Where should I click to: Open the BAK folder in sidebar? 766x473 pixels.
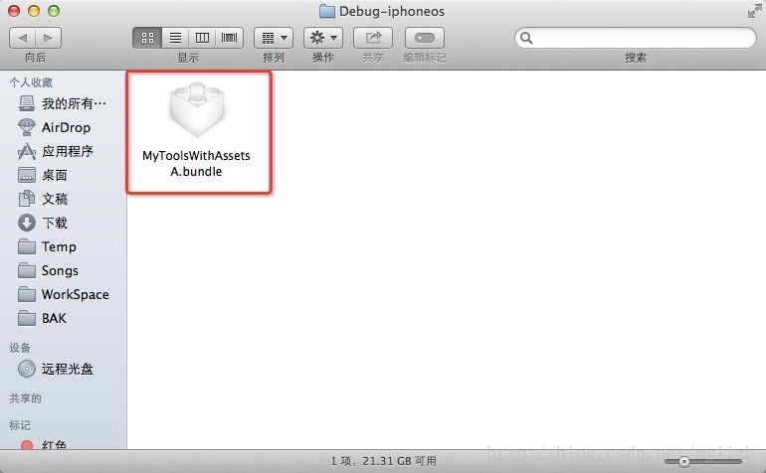click(42, 318)
